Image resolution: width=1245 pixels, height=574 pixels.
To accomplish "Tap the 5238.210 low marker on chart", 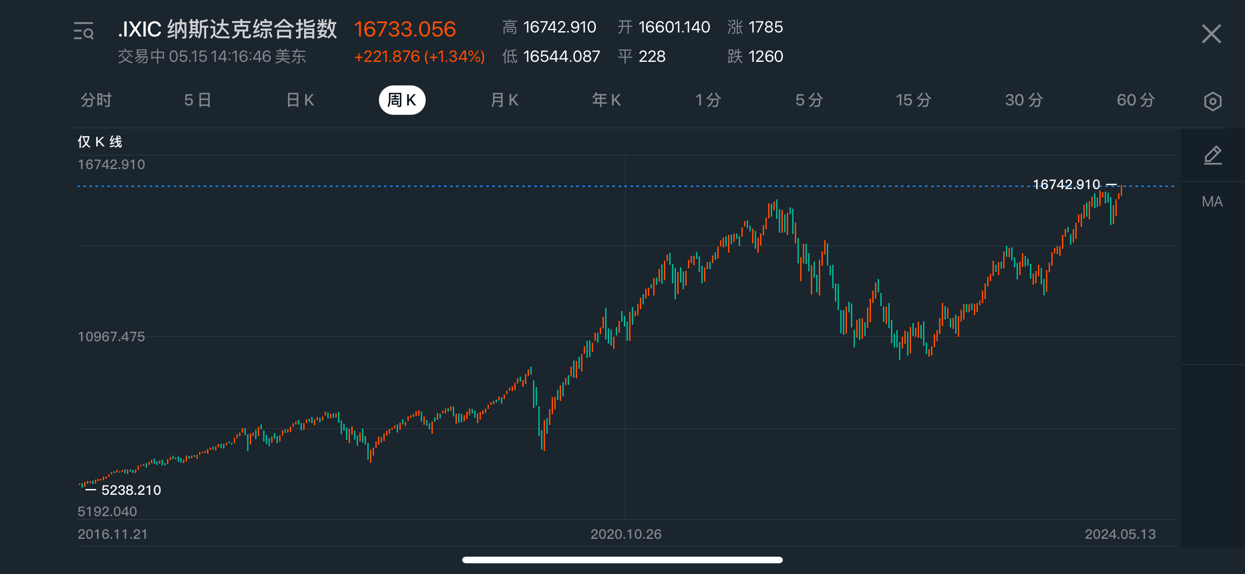I will coord(131,490).
